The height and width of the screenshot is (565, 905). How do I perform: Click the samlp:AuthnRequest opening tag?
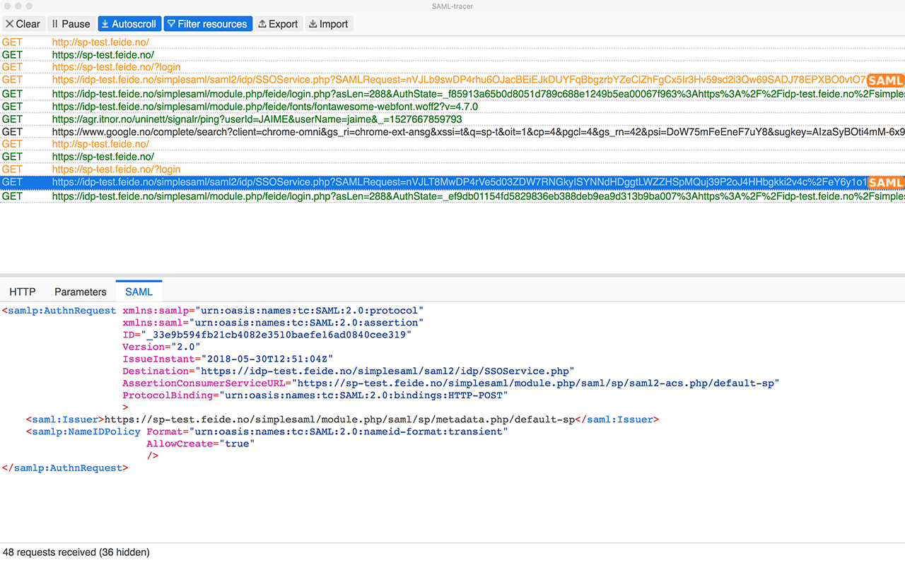tap(59, 311)
